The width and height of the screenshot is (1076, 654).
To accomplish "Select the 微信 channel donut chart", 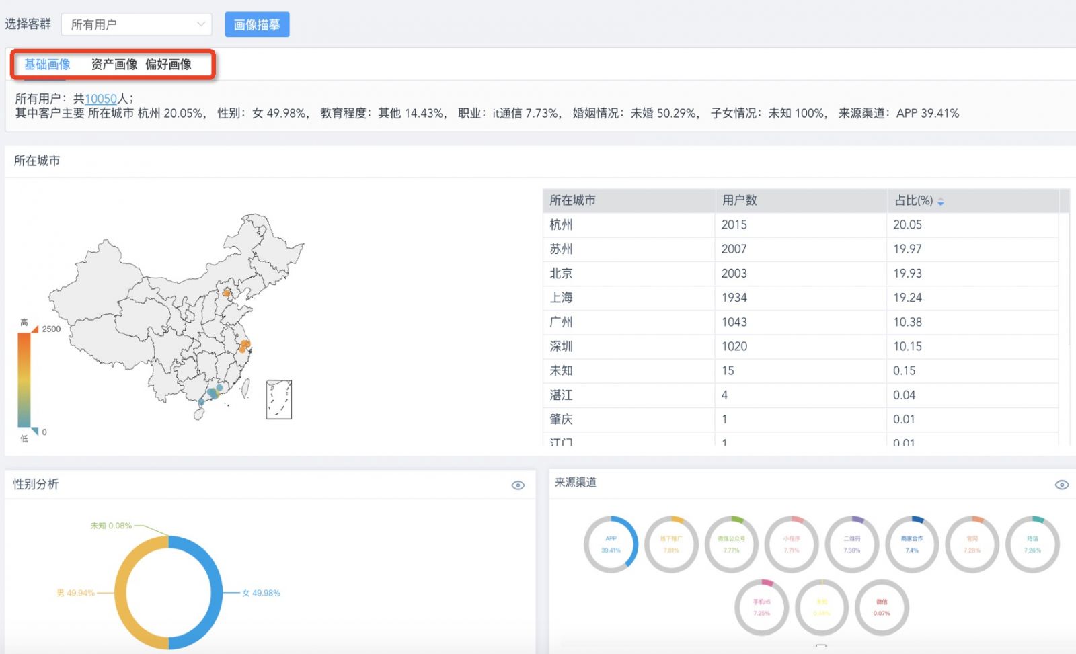I will tap(882, 607).
